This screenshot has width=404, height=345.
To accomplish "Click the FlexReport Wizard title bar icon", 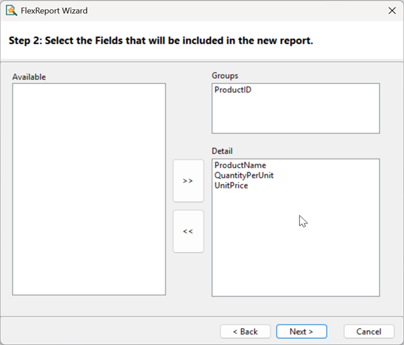I will tap(11, 11).
